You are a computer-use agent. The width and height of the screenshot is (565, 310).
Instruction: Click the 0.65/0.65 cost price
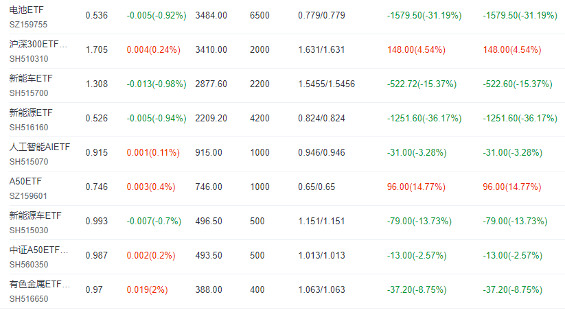click(316, 187)
